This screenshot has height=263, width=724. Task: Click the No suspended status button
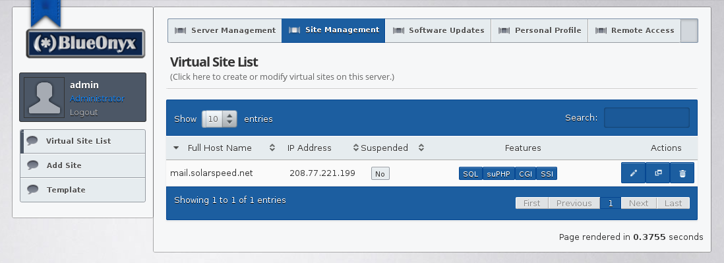pyautogui.click(x=380, y=173)
